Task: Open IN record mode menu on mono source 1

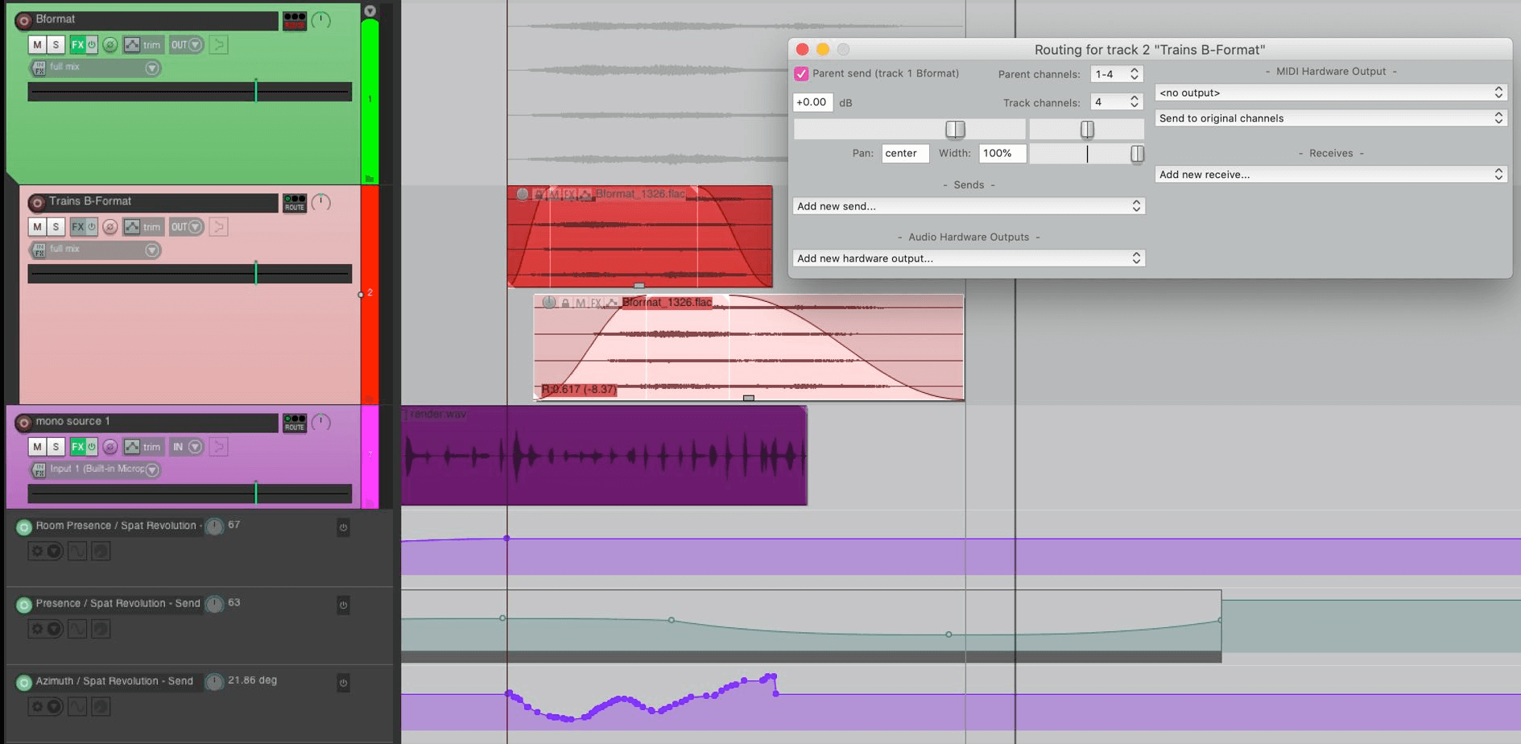Action: coord(186,447)
